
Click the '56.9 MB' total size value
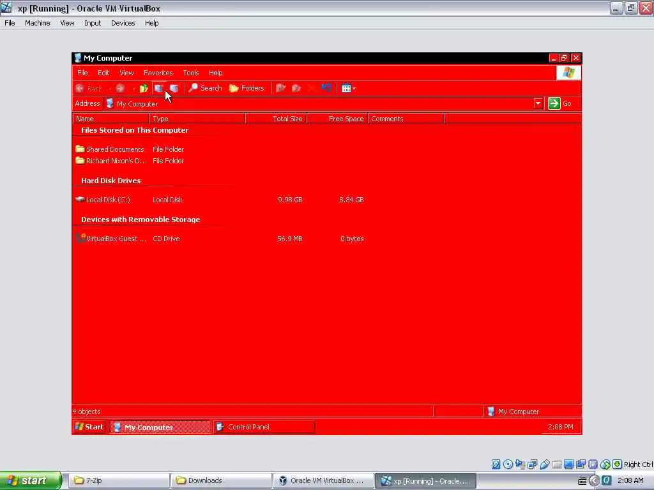click(x=290, y=239)
